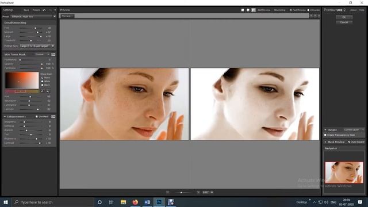Toggle the Auto Expand checkbox

349,142
